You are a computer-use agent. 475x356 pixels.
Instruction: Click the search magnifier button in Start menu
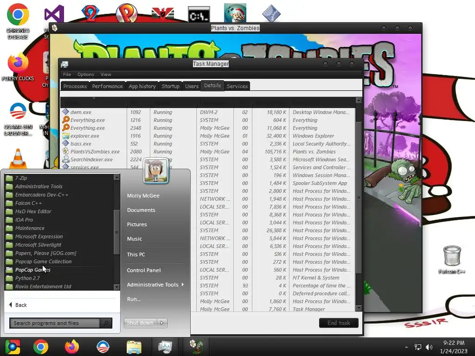pyautogui.click(x=106, y=323)
